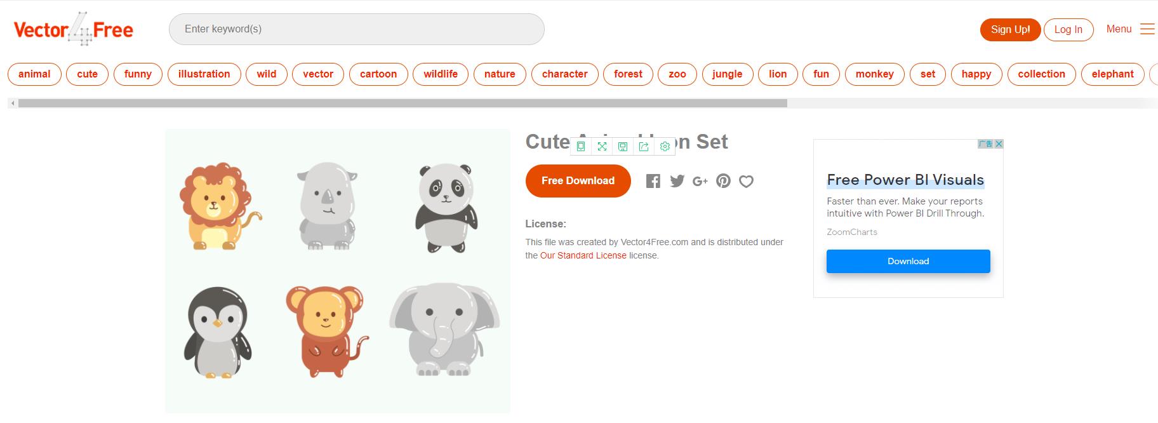Select the "cartoon" tag

coord(378,74)
